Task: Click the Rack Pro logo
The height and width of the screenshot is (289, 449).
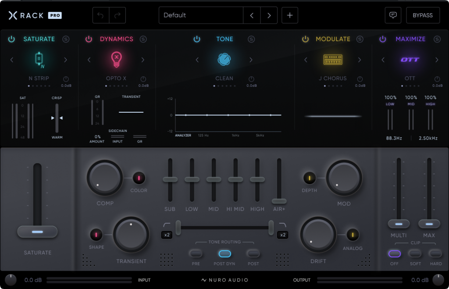Action: [x=35, y=15]
